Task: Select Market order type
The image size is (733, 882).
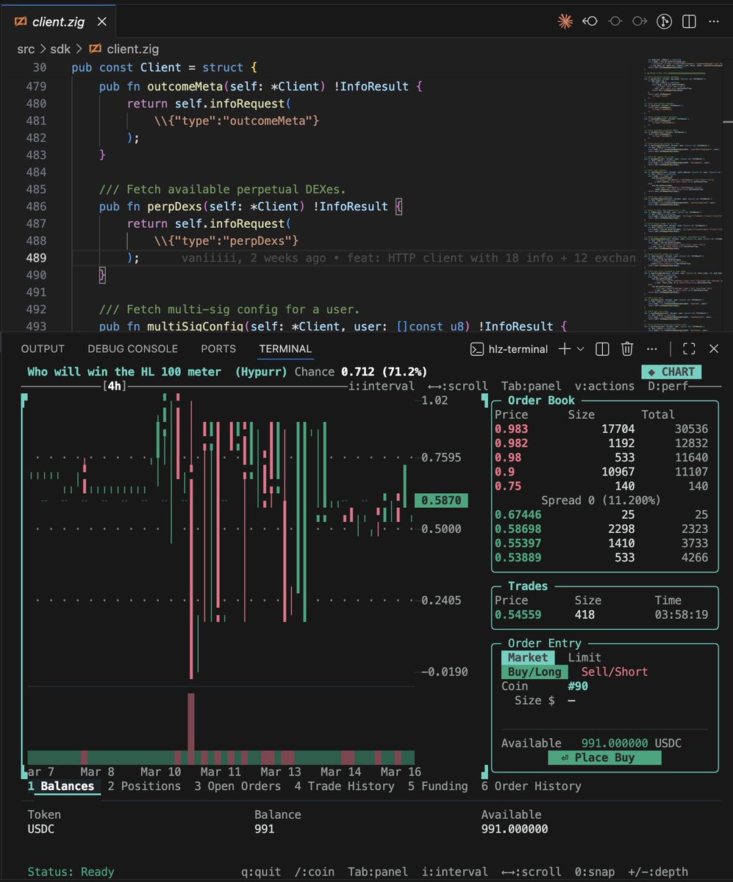Action: click(528, 658)
